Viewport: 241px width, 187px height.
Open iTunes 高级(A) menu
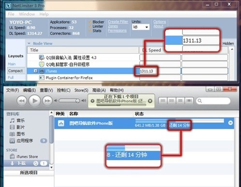[x=99, y=90]
